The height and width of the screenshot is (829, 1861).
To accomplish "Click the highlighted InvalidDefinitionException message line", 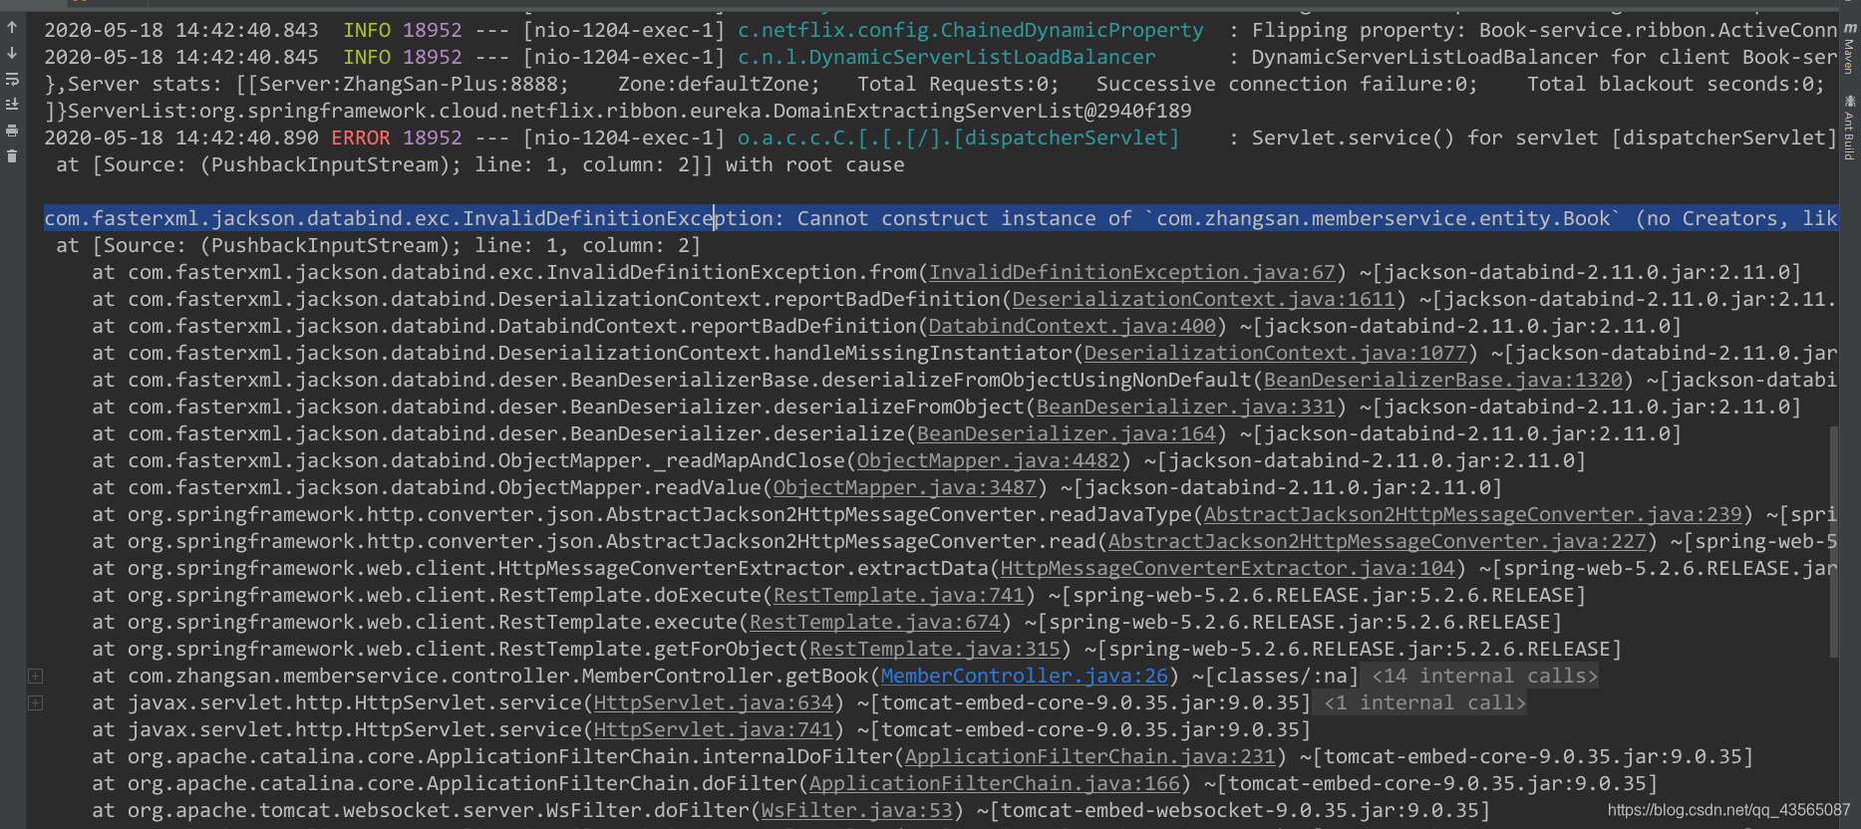I will 941,218.
